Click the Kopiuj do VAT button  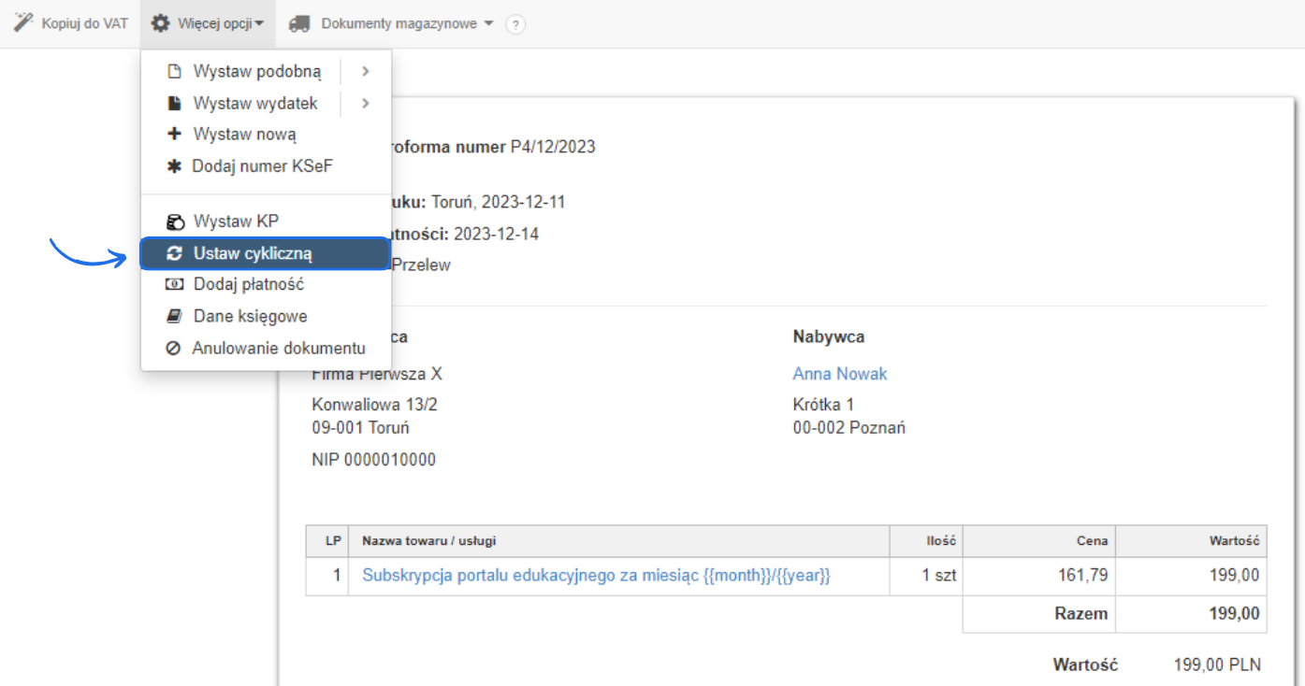coord(72,23)
